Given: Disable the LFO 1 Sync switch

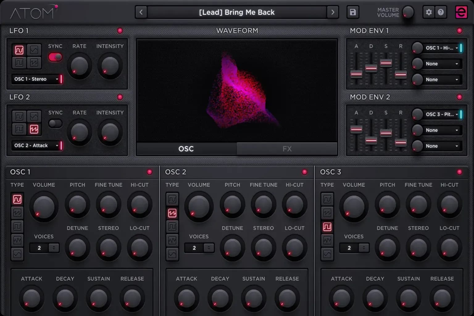Looking at the screenshot, I should (x=55, y=57).
